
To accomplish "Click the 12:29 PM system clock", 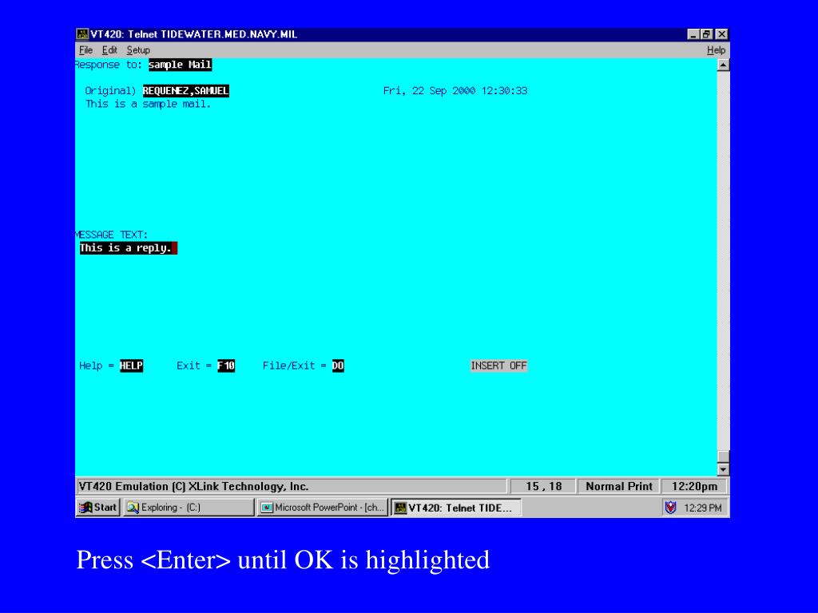I will click(x=703, y=508).
